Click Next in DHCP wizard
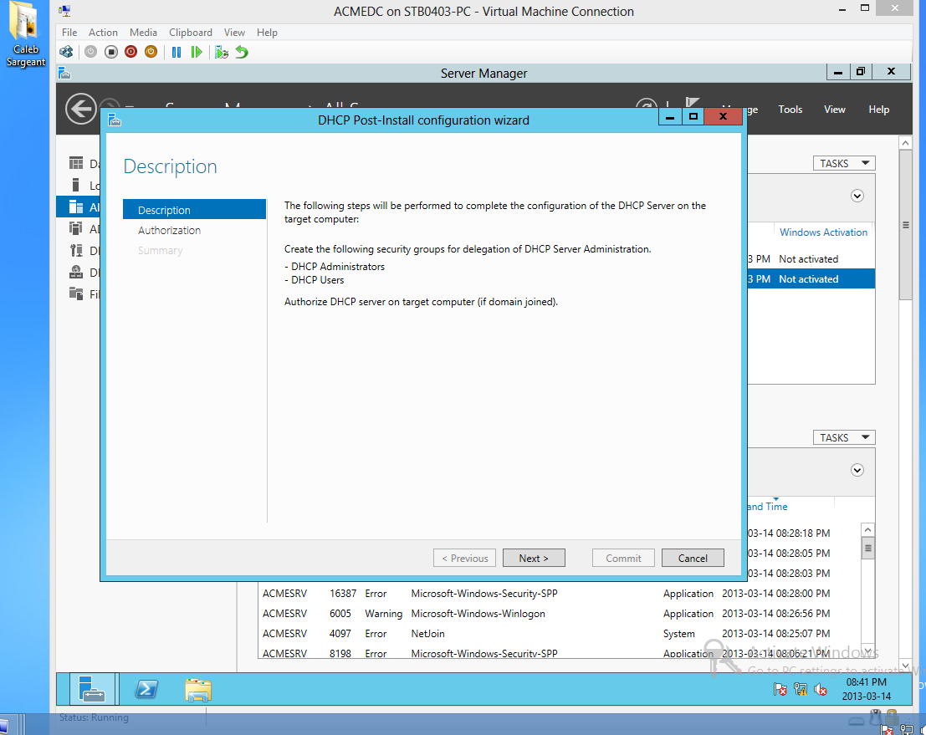926x735 pixels. (534, 558)
